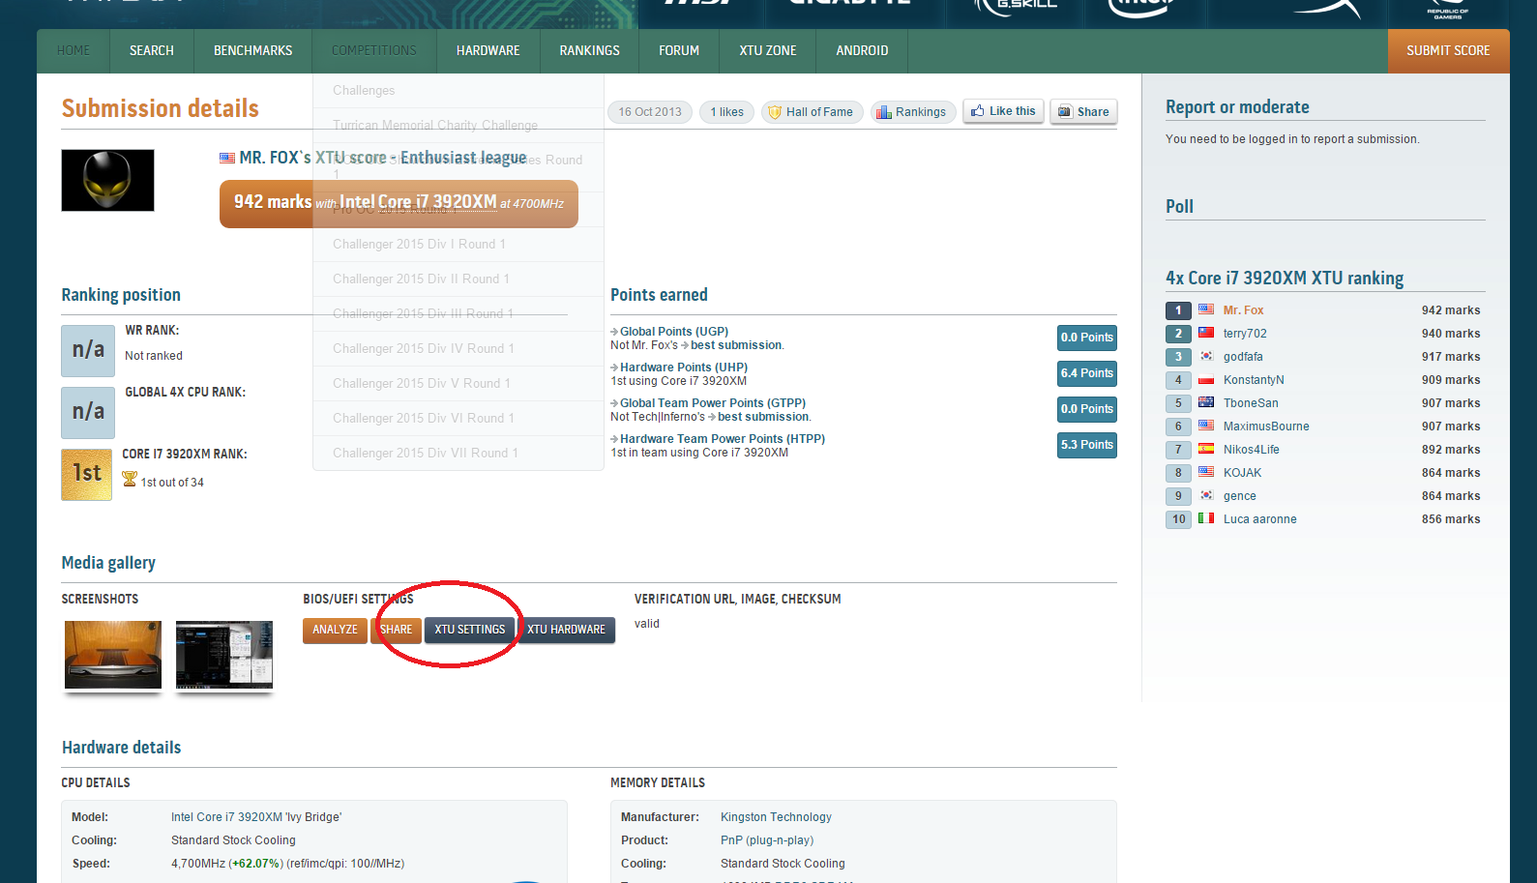Open terry702 ranking entry
1537x883 pixels.
point(1245,334)
